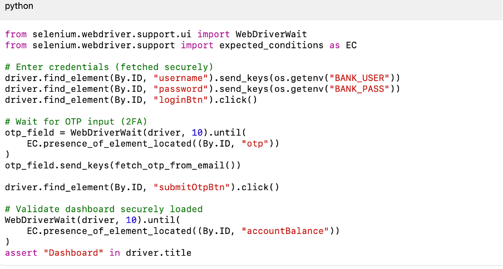503x269 pixels.
Task: Click the assert keyword on last line
Action: (x=18, y=253)
